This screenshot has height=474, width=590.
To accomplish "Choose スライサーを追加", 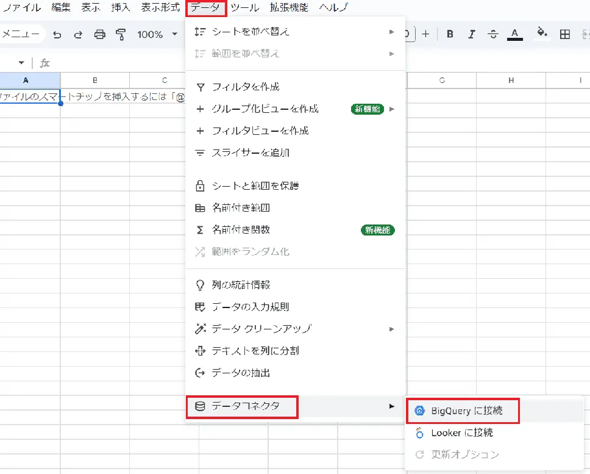I will click(x=295, y=153).
